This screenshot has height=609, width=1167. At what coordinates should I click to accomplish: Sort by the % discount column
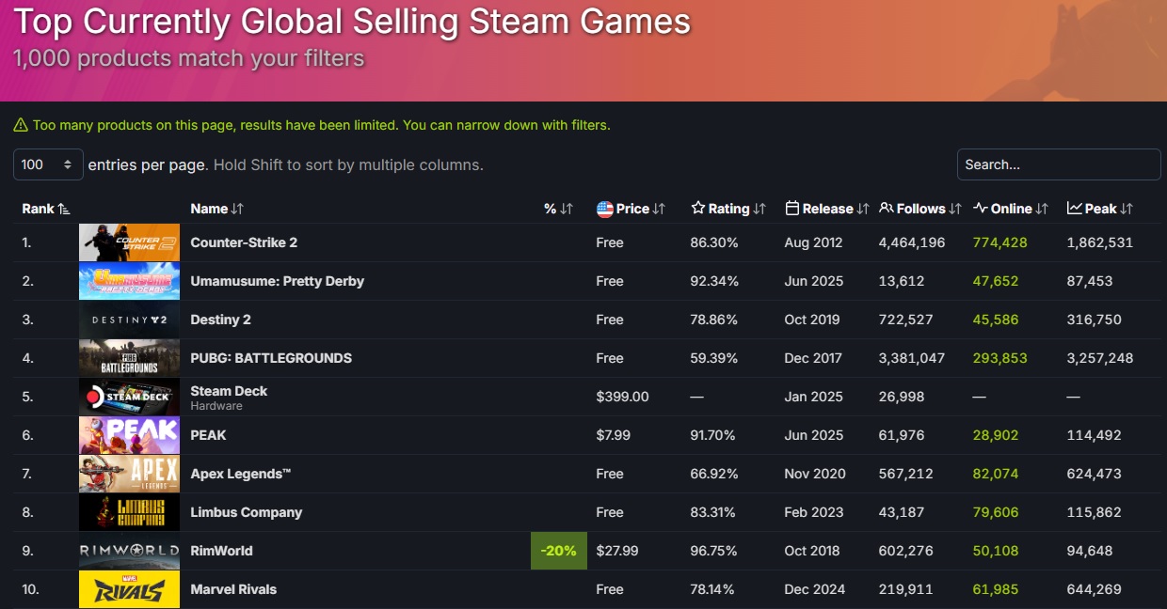coord(558,209)
